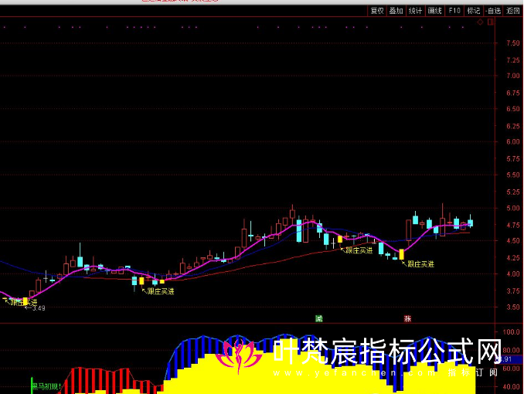The image size is (524, 394).
Task: Click the 5.50 price axis label
Action: pyautogui.click(x=513, y=175)
